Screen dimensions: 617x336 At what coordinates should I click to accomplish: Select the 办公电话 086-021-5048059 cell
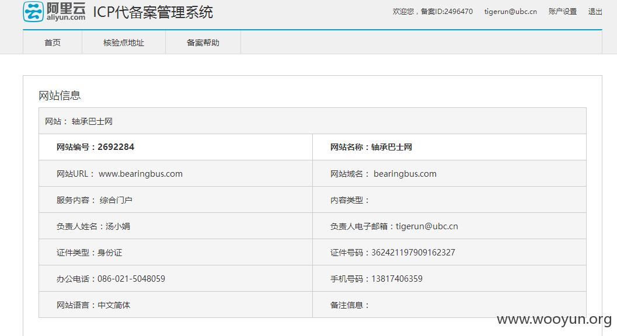point(176,279)
